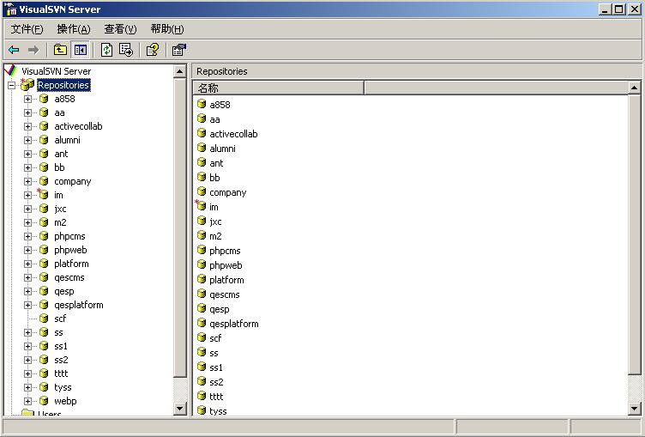Screen dimensions: 645x437
Task: Click the tyss repository icon in right list
Action: click(202, 410)
